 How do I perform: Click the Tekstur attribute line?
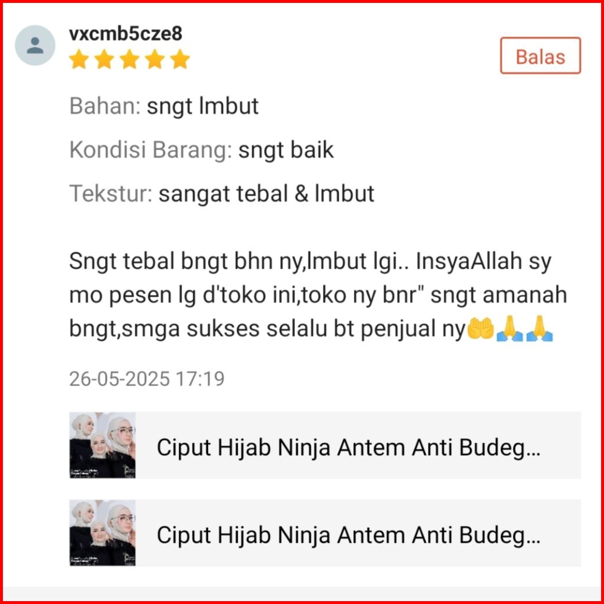point(221,193)
